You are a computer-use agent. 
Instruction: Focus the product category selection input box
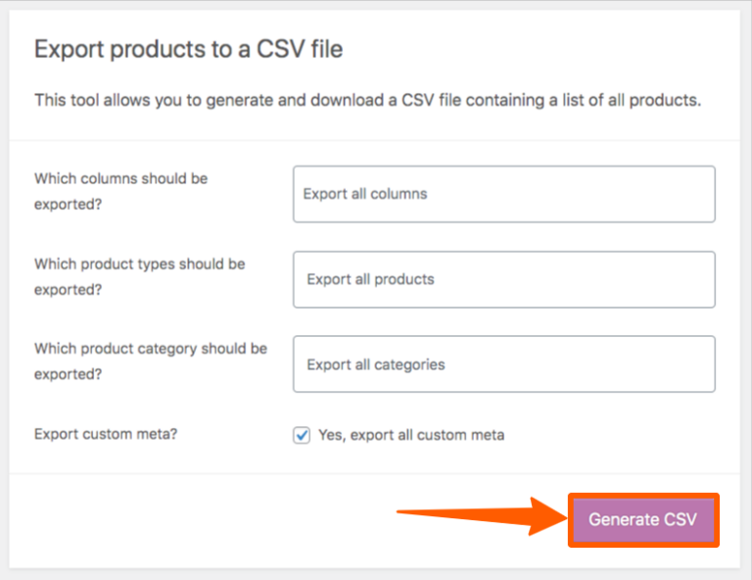[587, 364]
